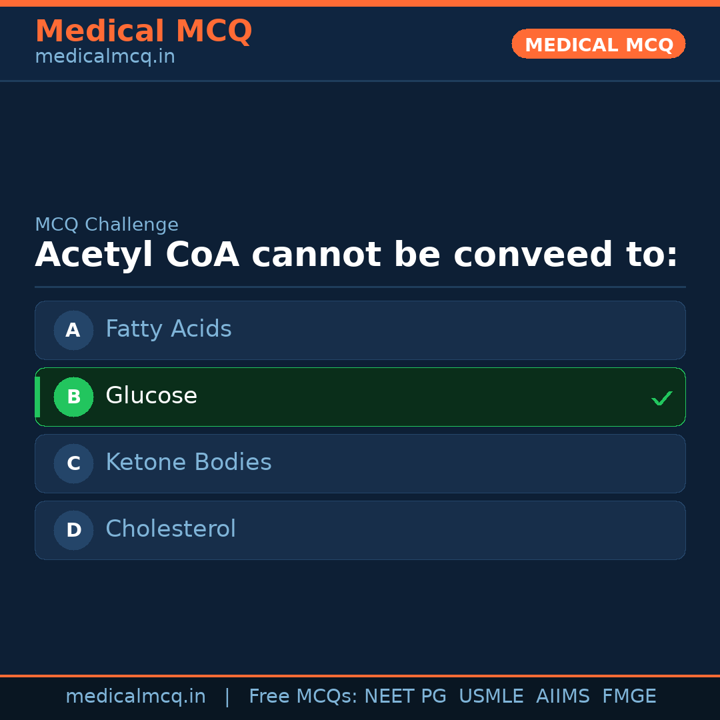The height and width of the screenshot is (720, 720).
Task: Select the circular C badge icon
Action: coord(73,463)
